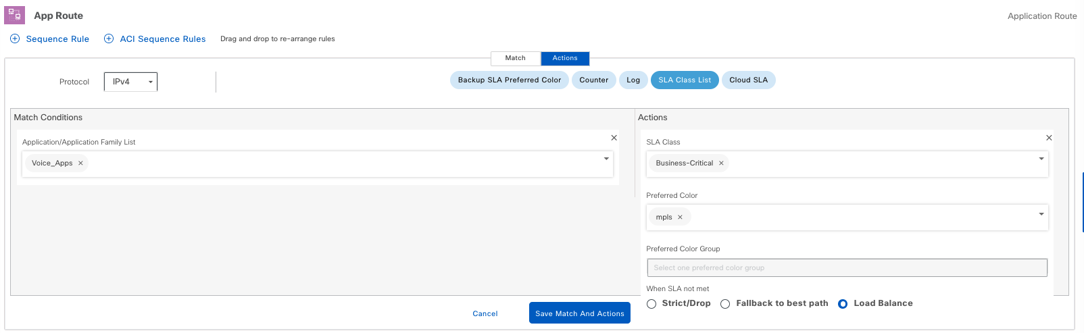This screenshot has height=333, width=1084.
Task: Select the Strict/Drop radio option
Action: (x=651, y=304)
